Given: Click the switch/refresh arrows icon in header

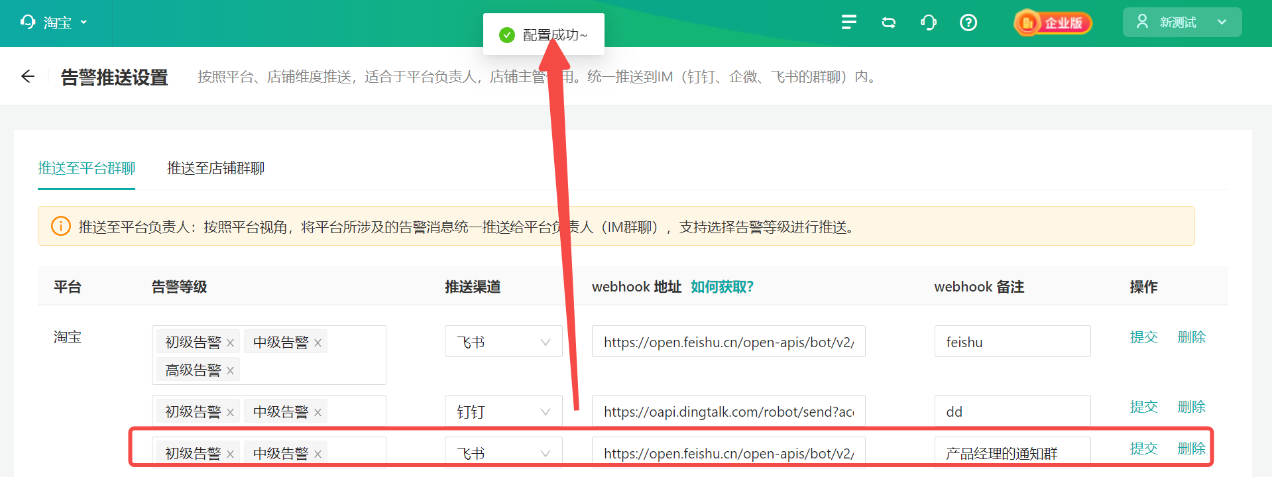Looking at the screenshot, I should 889,23.
